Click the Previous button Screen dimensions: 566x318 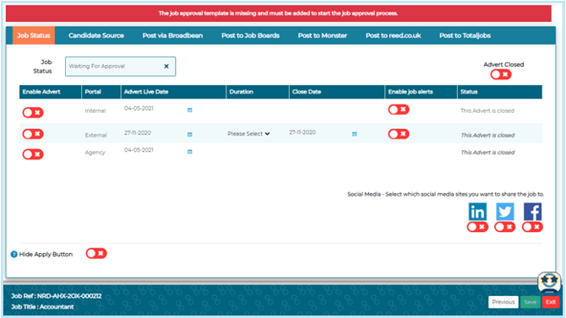(x=503, y=302)
